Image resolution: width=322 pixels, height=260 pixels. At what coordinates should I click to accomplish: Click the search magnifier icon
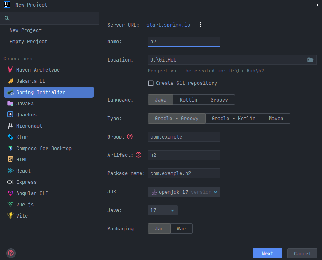(7, 18)
